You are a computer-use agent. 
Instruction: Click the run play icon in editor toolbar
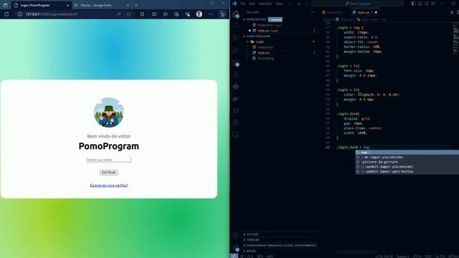click(452, 13)
